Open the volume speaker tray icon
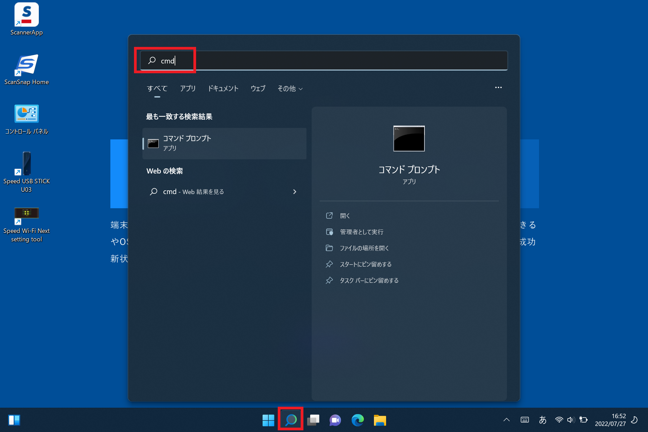Image resolution: width=648 pixels, height=432 pixels. pyautogui.click(x=570, y=420)
